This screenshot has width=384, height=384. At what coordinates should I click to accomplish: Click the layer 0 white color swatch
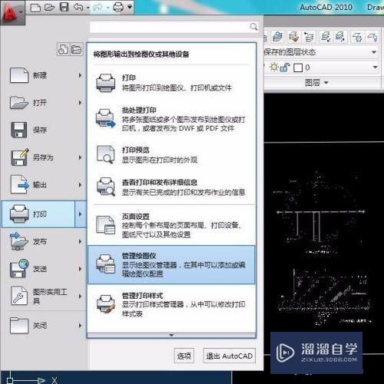[x=298, y=68]
